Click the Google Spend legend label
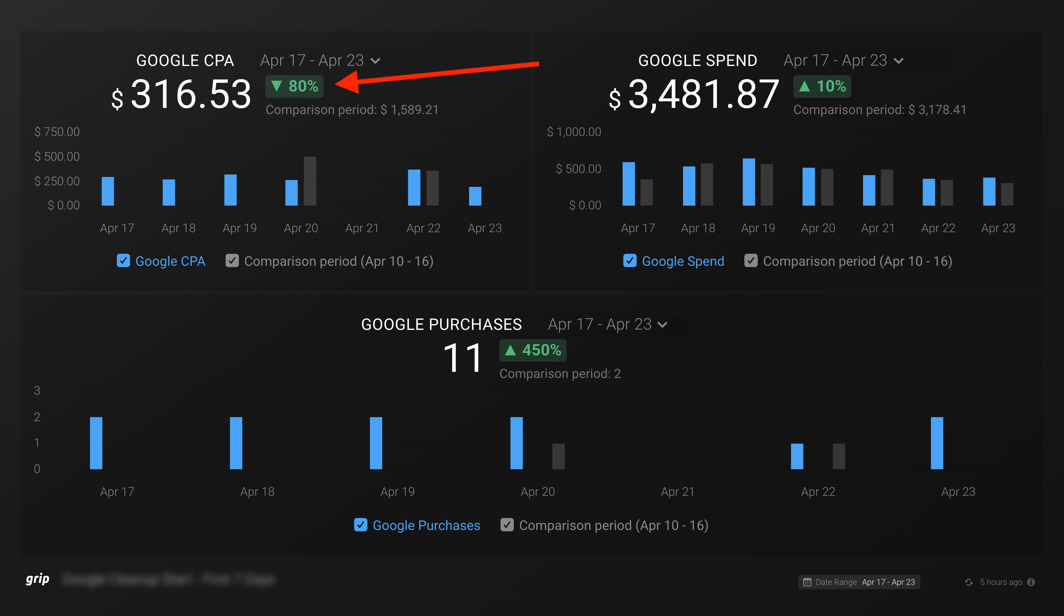 point(683,261)
